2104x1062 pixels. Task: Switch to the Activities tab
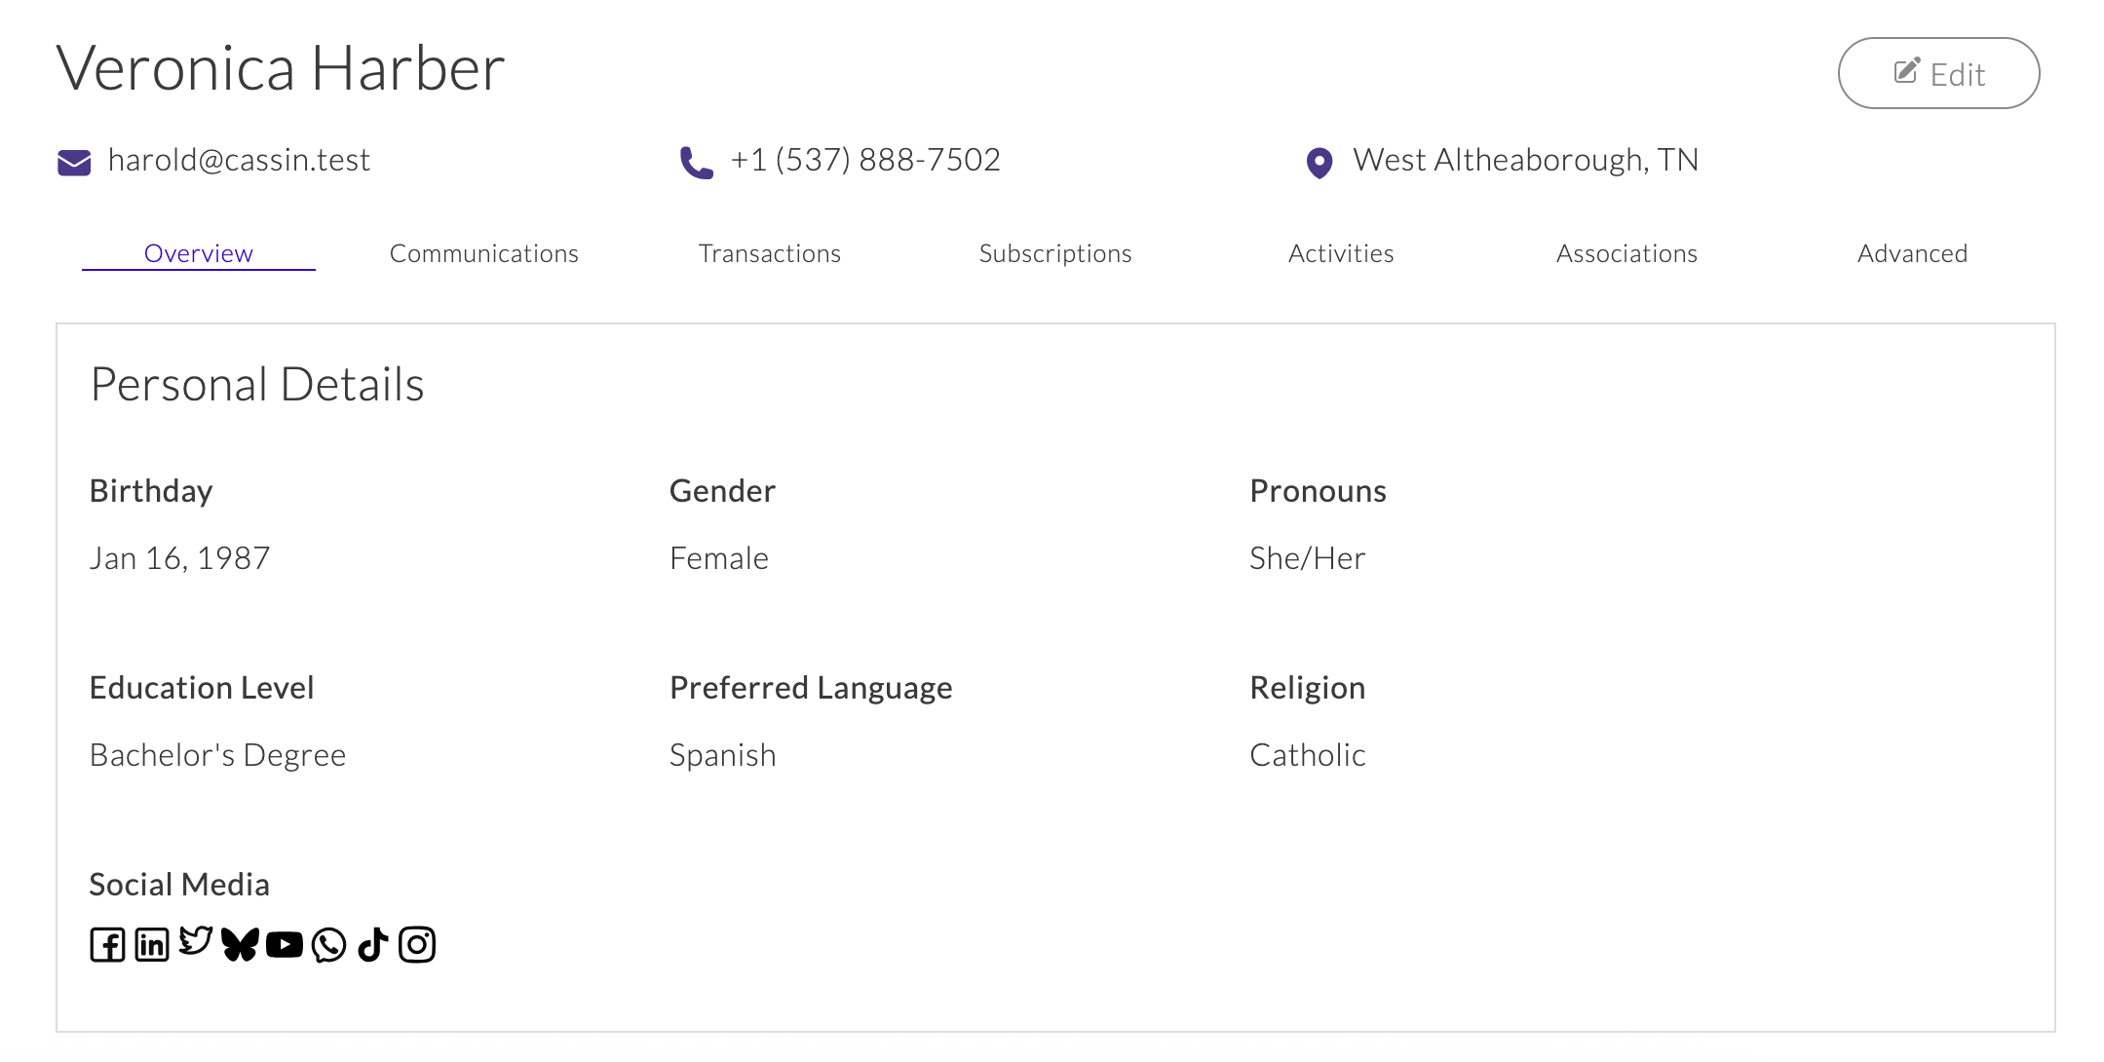tap(1341, 253)
